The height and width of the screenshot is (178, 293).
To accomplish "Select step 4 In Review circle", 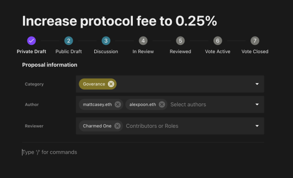I will (x=143, y=40).
